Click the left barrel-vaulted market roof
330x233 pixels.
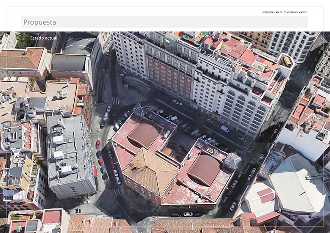pyautogui.click(x=145, y=133)
